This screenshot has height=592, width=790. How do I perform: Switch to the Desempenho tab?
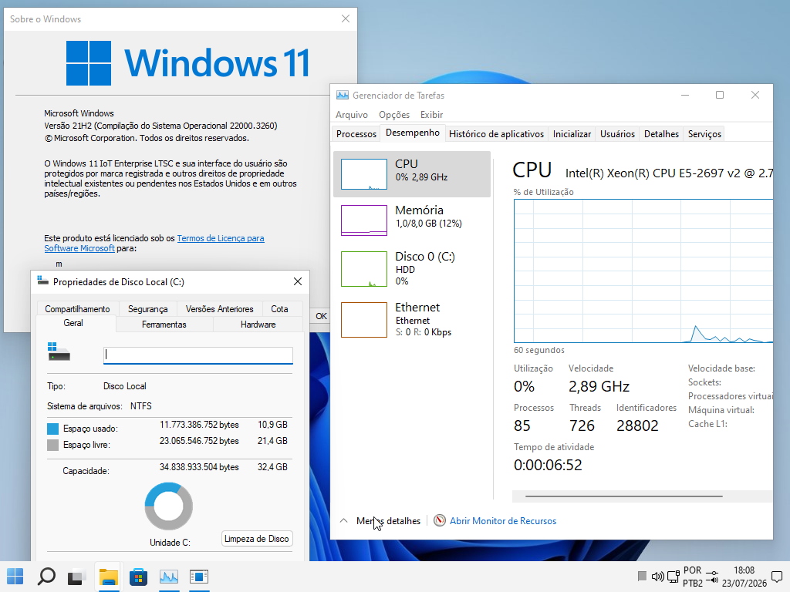[413, 133]
